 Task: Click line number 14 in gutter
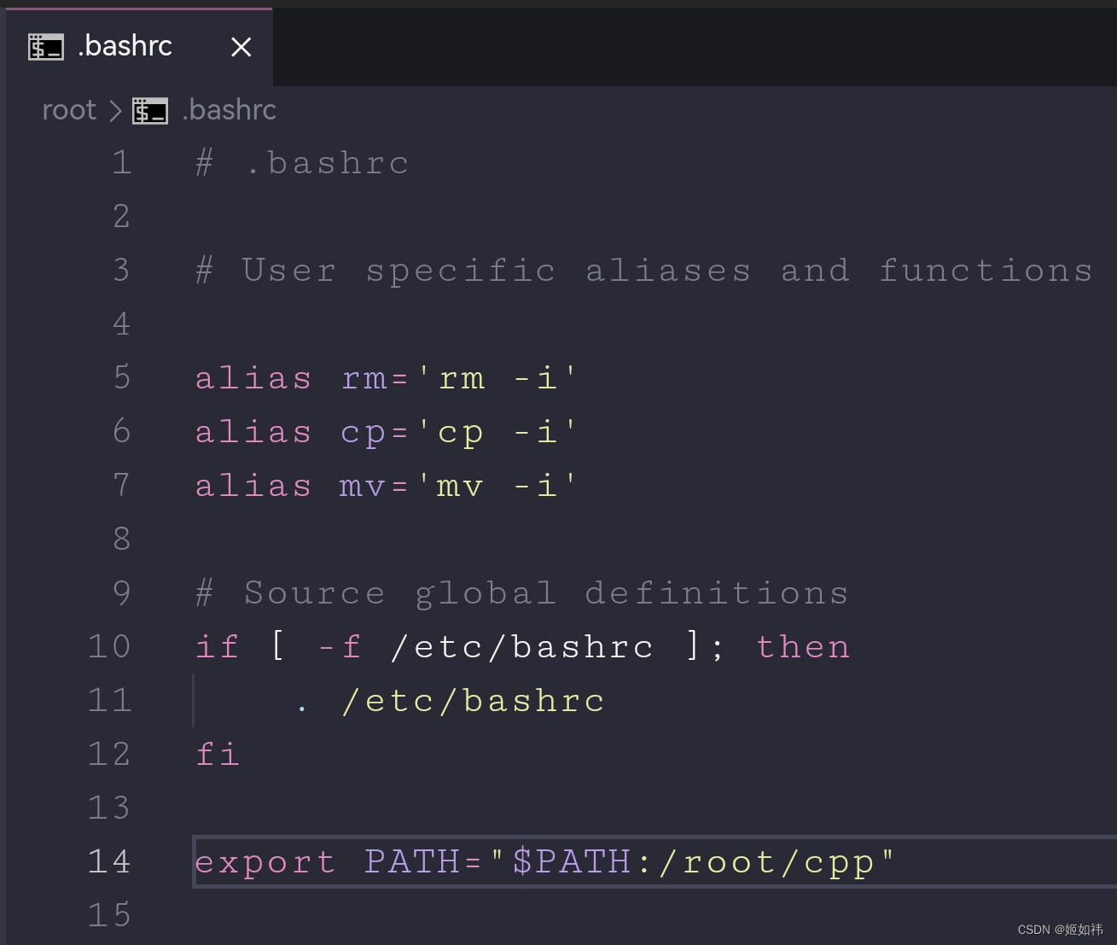click(x=110, y=861)
